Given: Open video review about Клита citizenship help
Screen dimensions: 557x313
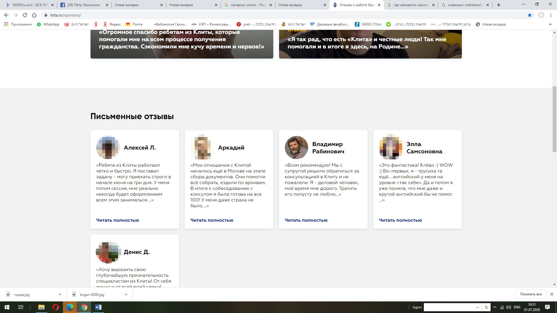Looking at the screenshot, I should [x=182, y=44].
